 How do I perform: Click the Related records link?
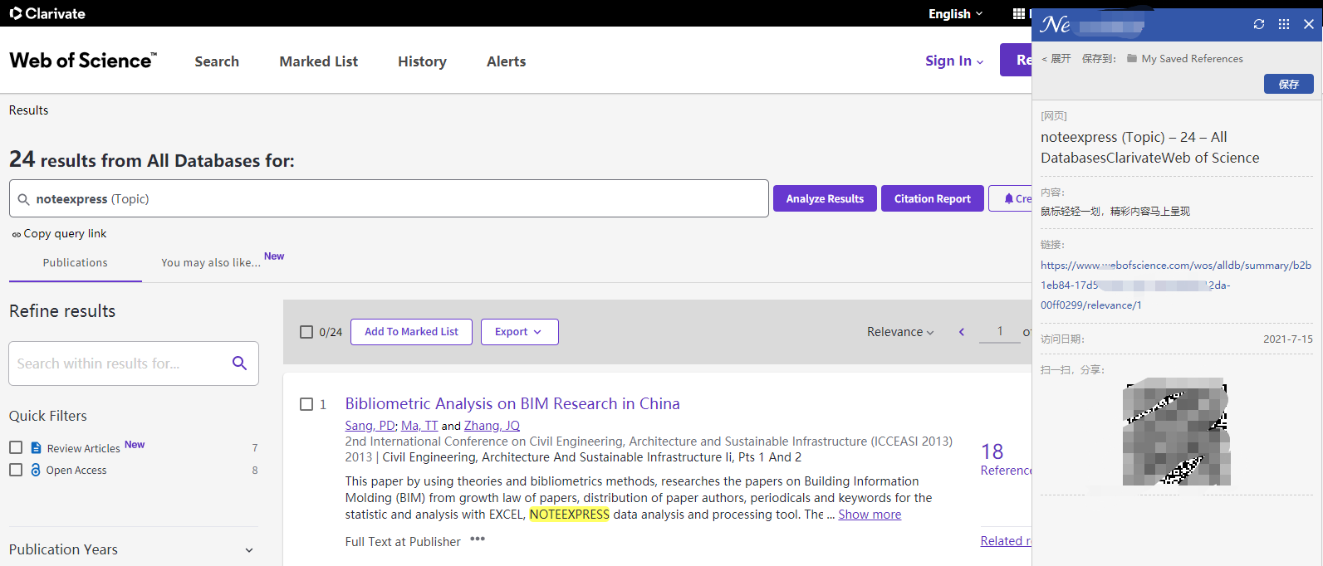pyautogui.click(x=1006, y=541)
